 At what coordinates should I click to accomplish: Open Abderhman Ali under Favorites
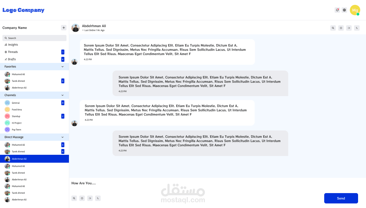(x=34, y=88)
